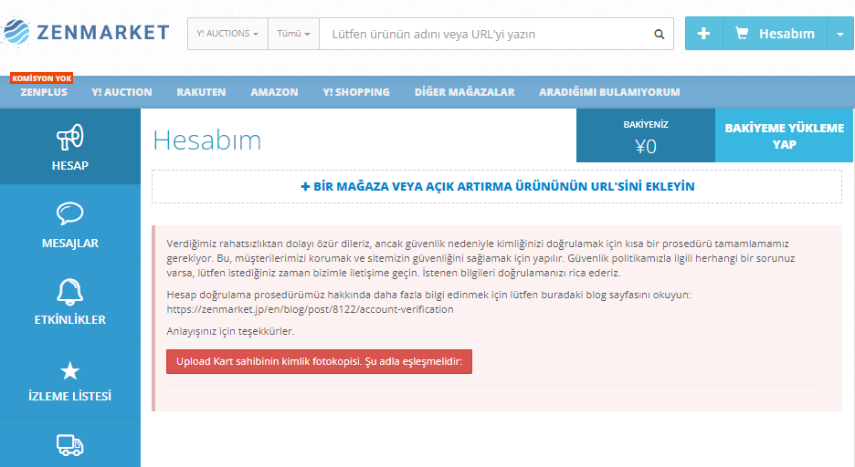Click the Hesabım page heading

point(207,140)
